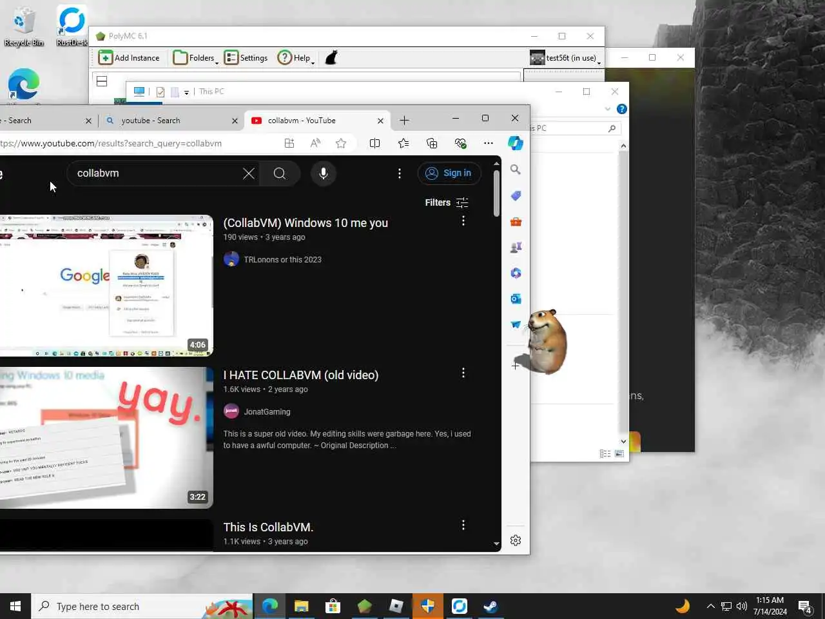Open the Copilot sidebar icon
This screenshot has height=619, width=825.
tap(516, 143)
